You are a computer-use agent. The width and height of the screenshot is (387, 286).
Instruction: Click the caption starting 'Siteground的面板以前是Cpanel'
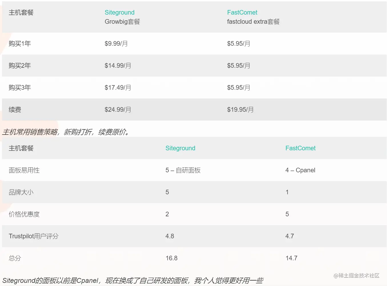point(133,281)
